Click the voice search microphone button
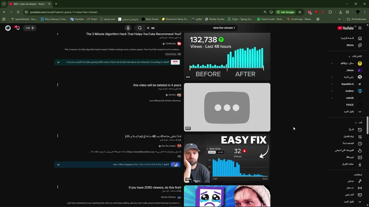 click(128, 28)
